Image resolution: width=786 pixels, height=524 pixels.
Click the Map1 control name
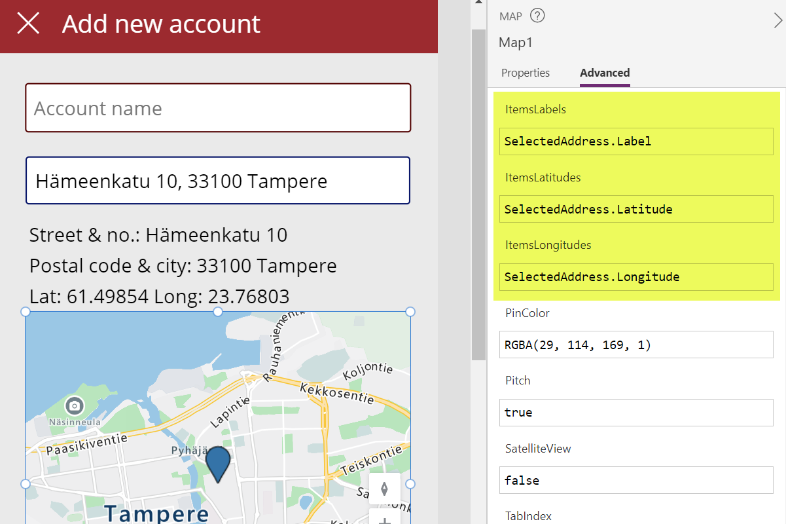click(x=516, y=43)
